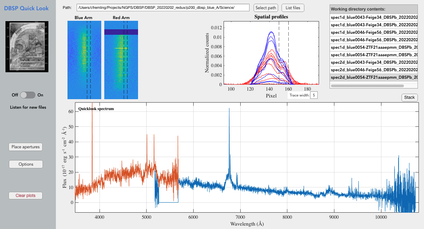Toggle the Listen for new files switch
424x229 pixels.
click(28, 95)
